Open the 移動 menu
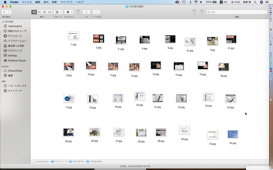 click(54, 2)
